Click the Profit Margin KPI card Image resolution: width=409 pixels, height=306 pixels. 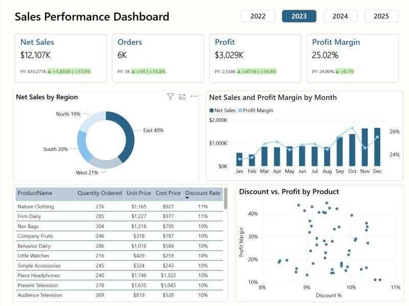(353, 58)
